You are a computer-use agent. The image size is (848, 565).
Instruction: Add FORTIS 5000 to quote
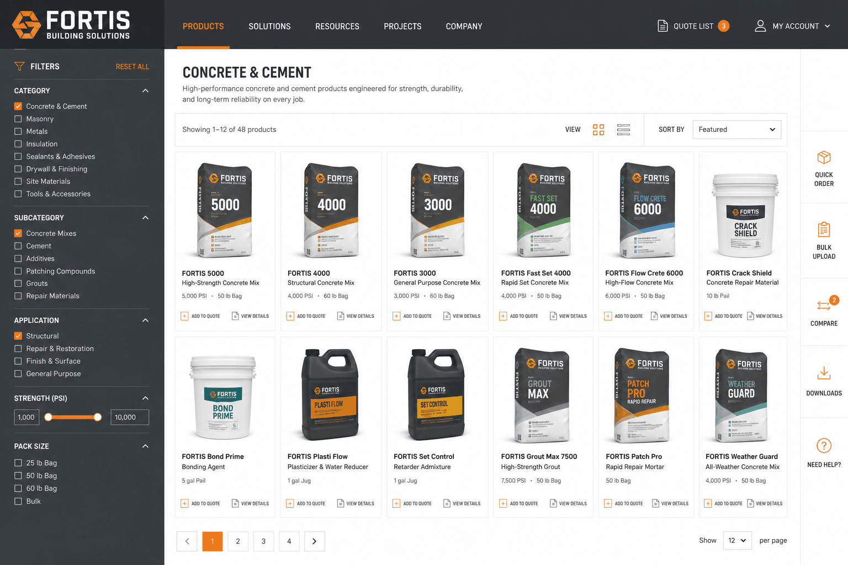pos(200,316)
